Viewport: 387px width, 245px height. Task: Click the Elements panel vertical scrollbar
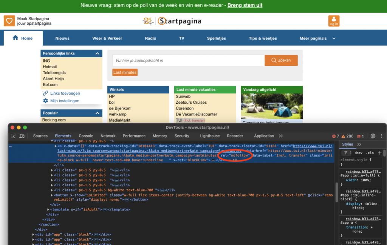point(336,192)
